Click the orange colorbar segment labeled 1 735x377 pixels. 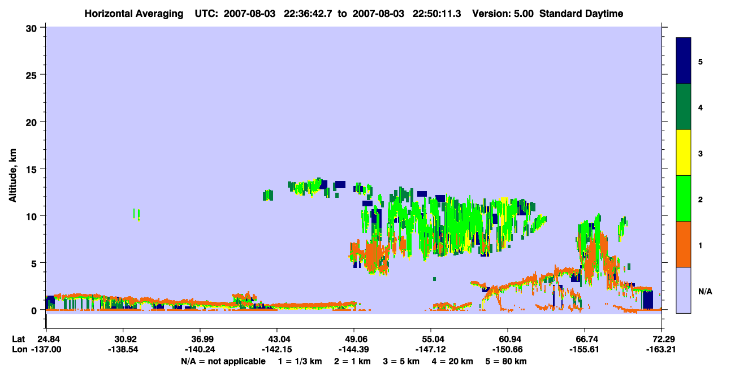684,244
